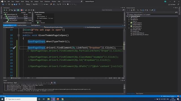Select DropDown.feature in Solution Explorer

point(137,23)
